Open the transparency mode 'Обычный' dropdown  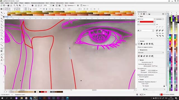click(x=151, y=52)
